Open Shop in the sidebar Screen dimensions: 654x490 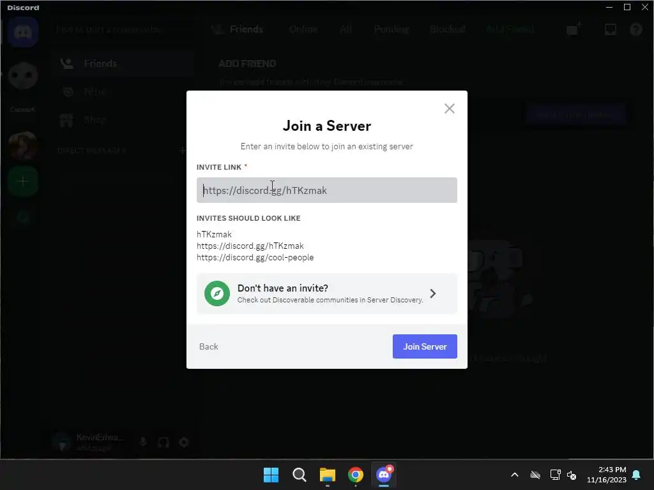tap(123, 120)
